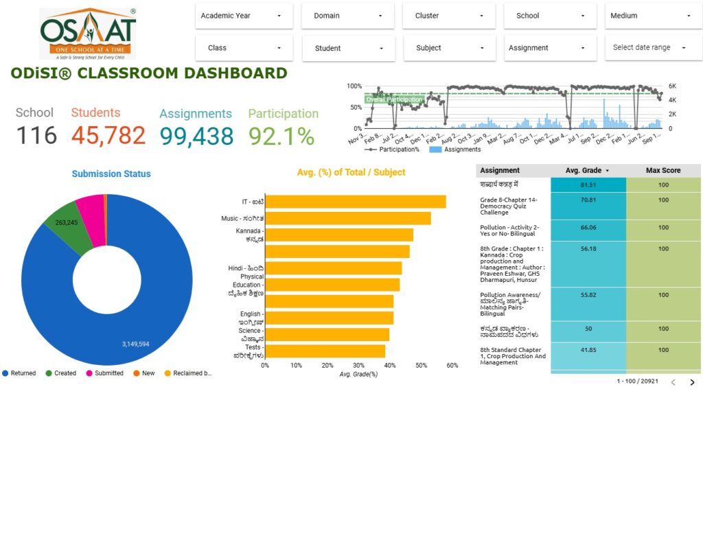Click the Submitted legend marker
Image resolution: width=703 pixels, height=542 pixels.
tap(89, 373)
